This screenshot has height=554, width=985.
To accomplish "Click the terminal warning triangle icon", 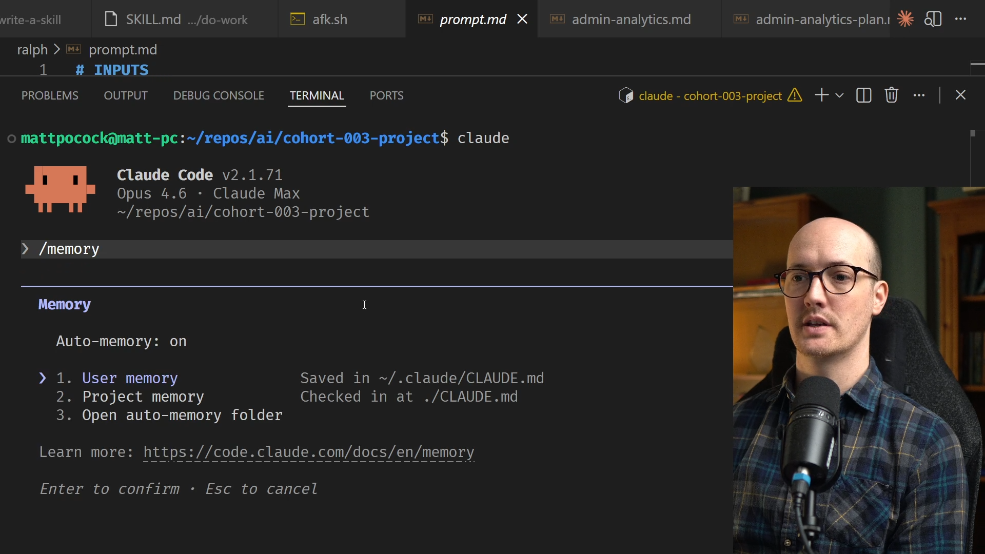I will [x=795, y=95].
